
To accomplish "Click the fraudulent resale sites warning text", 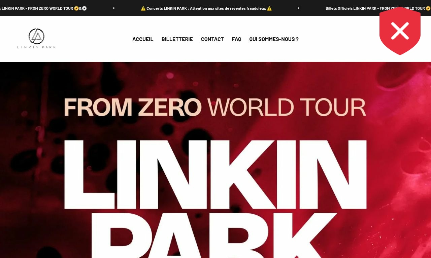I will click(x=206, y=8).
